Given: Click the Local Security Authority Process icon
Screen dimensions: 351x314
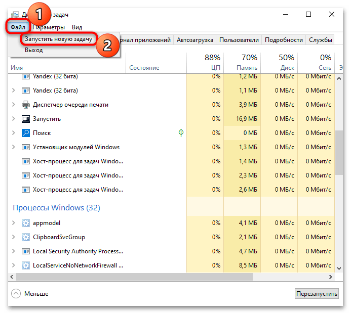Looking at the screenshot, I should [26, 251].
